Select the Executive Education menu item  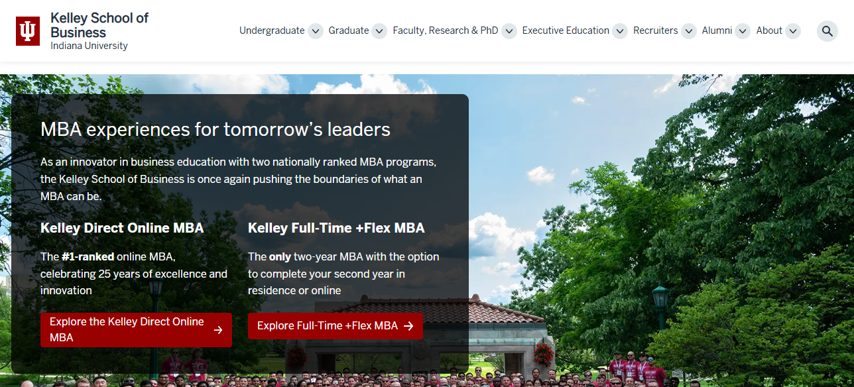pos(566,30)
